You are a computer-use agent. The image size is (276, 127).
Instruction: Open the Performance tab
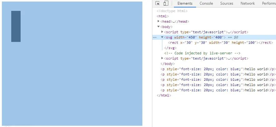(269, 3)
